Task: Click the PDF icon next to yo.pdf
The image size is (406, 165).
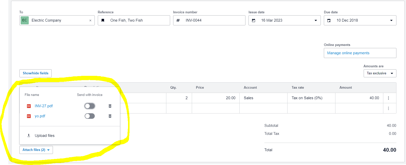Action: click(29, 116)
